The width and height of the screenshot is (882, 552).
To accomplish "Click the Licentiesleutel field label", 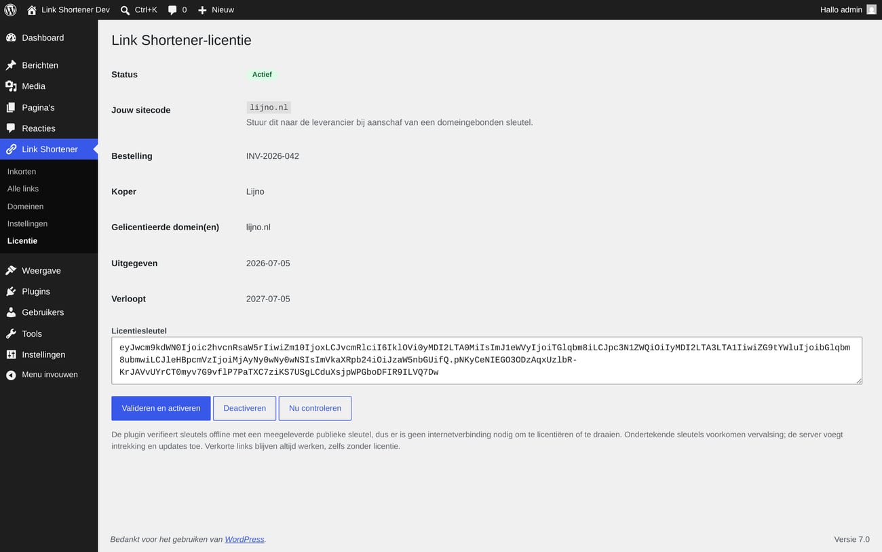I will (139, 331).
